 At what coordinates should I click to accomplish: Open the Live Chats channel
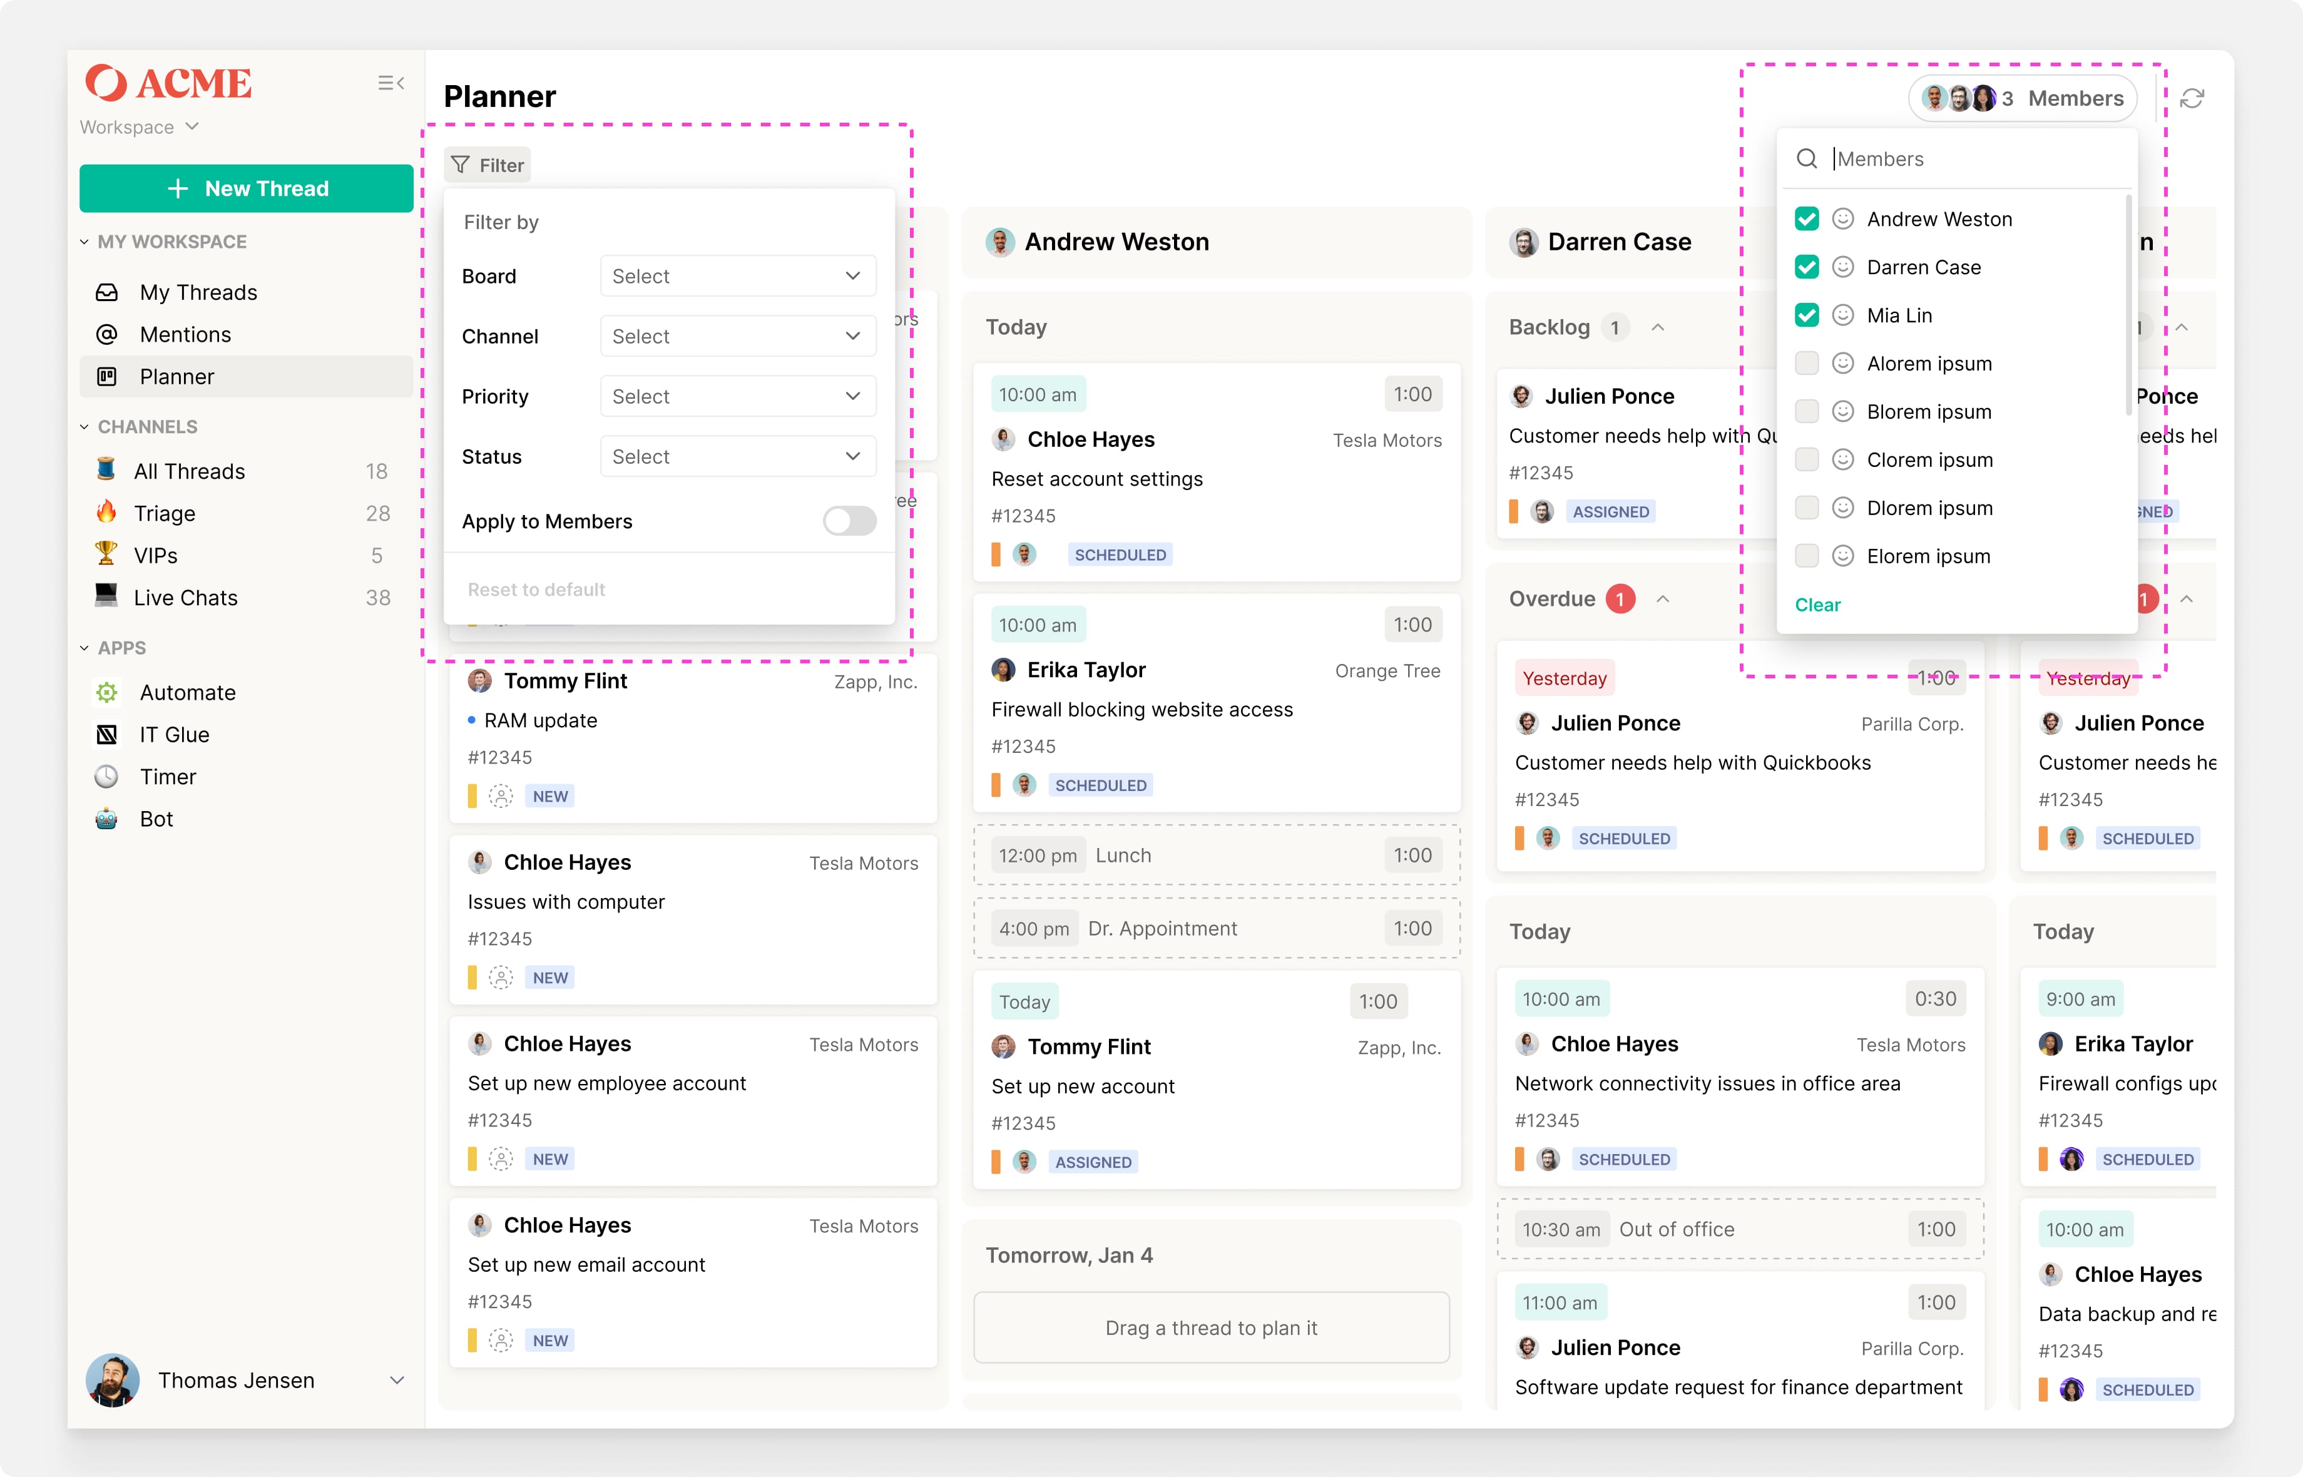186,598
